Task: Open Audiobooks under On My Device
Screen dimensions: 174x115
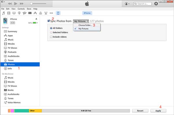Action: pyautogui.click(x=20, y=94)
